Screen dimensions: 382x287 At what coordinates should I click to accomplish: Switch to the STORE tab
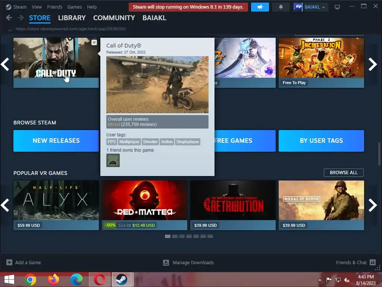pos(40,18)
